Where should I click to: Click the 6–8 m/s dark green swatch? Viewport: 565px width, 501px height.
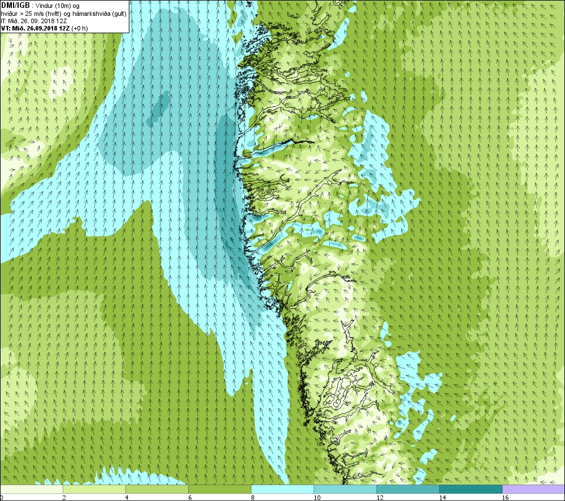[219, 489]
